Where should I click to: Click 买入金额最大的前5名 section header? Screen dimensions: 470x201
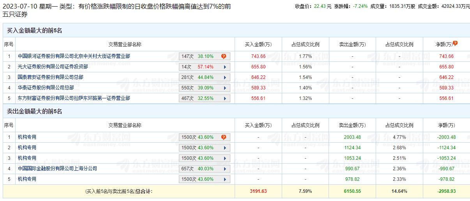pos(35,31)
